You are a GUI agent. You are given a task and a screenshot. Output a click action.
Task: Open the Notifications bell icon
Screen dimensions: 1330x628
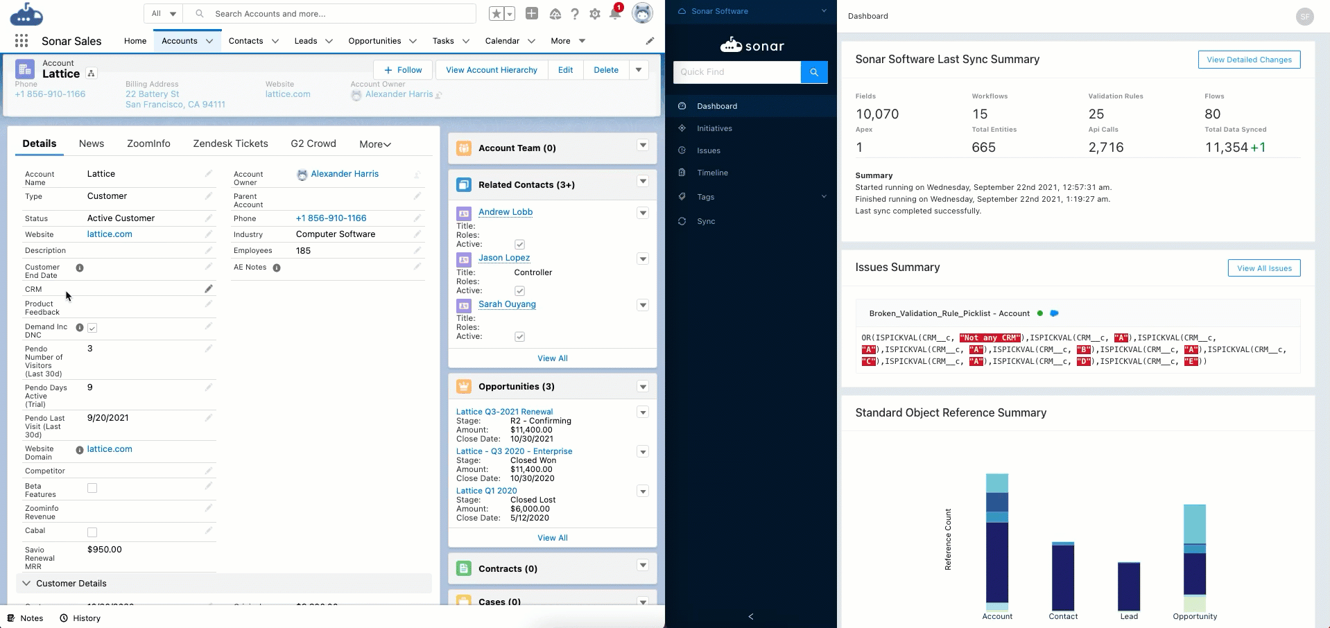pyautogui.click(x=615, y=13)
